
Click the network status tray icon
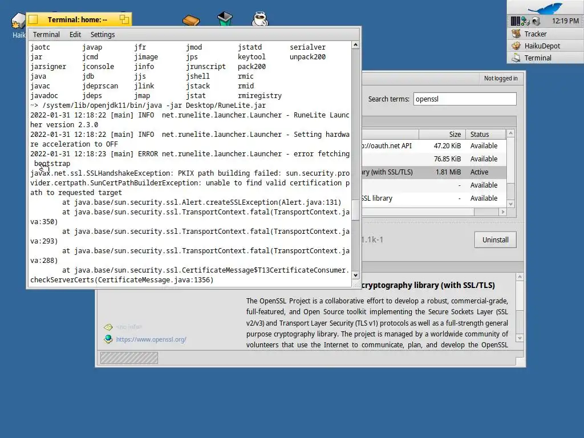click(525, 21)
